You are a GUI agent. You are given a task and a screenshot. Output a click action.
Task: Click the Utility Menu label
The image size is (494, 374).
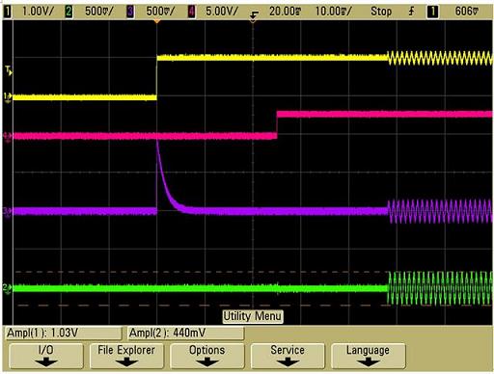click(x=253, y=316)
